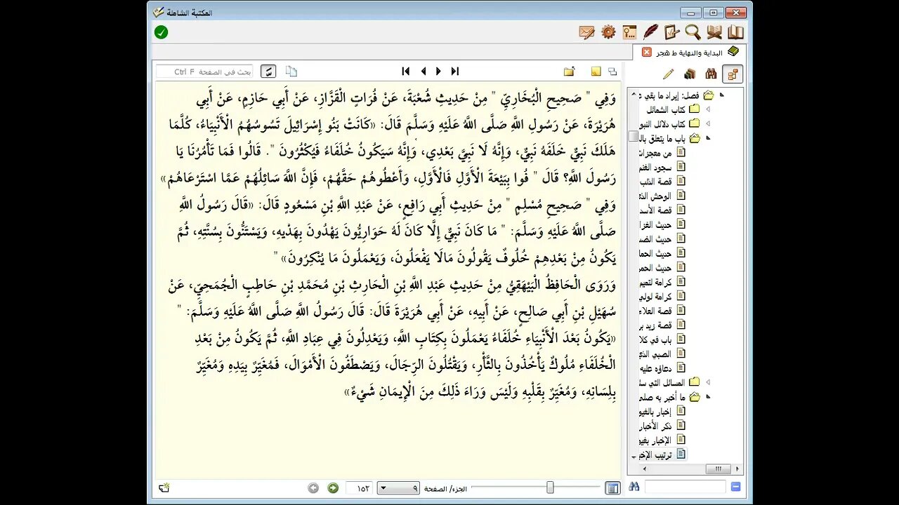Select the البداية والنهاية ط هجر tab

click(690, 53)
